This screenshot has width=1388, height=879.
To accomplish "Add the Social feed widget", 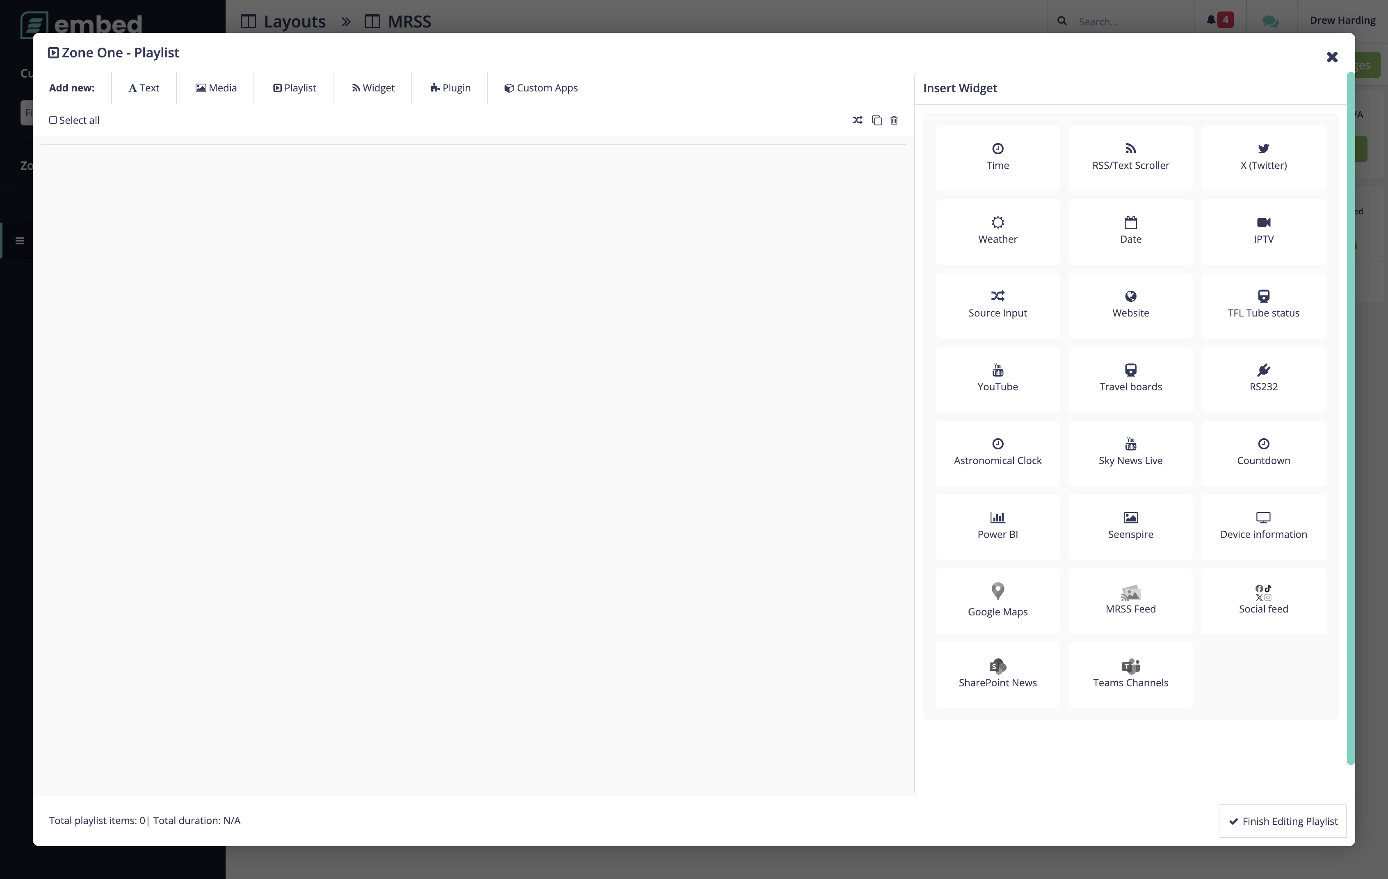I will [x=1262, y=600].
